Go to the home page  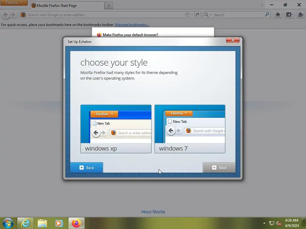pyautogui.click(x=278, y=15)
